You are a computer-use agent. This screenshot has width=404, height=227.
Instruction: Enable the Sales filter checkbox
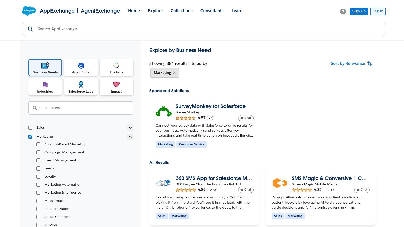coord(30,127)
